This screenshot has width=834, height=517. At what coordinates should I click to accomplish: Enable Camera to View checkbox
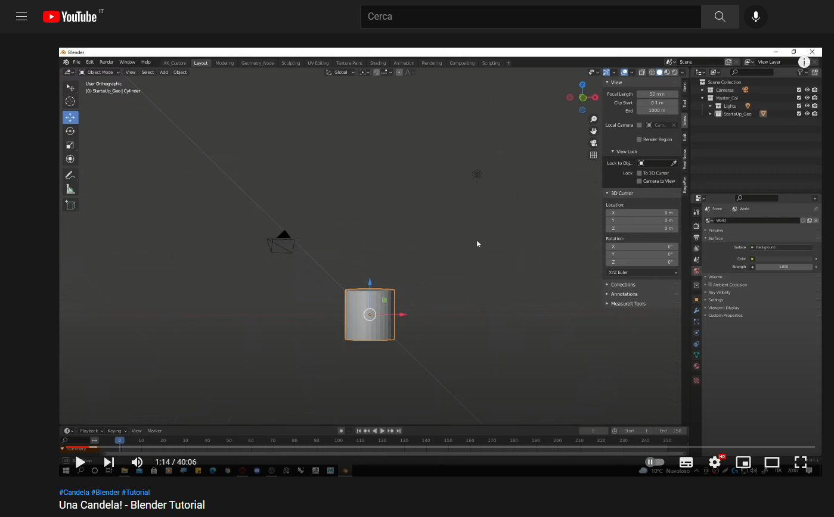640,181
